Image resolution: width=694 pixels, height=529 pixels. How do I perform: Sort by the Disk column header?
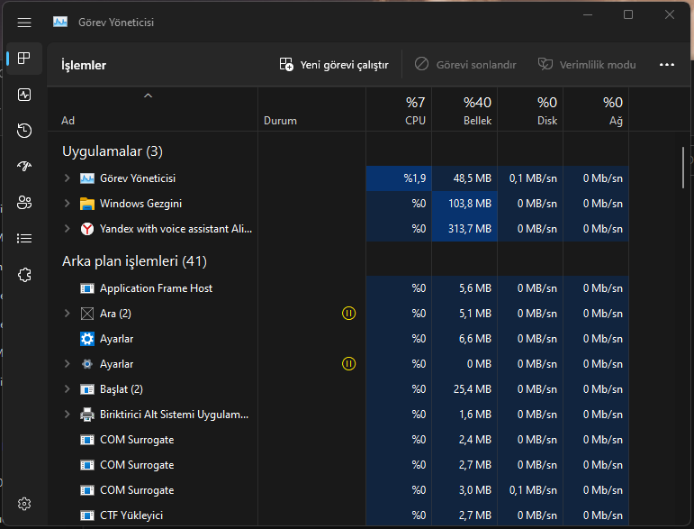[x=530, y=109]
